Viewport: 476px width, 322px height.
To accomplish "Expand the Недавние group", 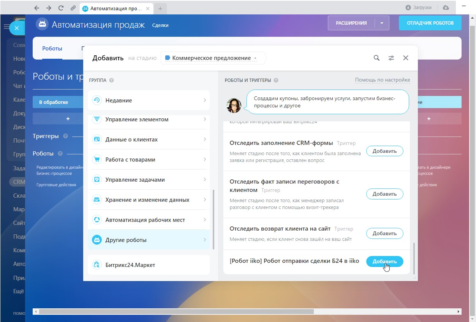I will (149, 100).
